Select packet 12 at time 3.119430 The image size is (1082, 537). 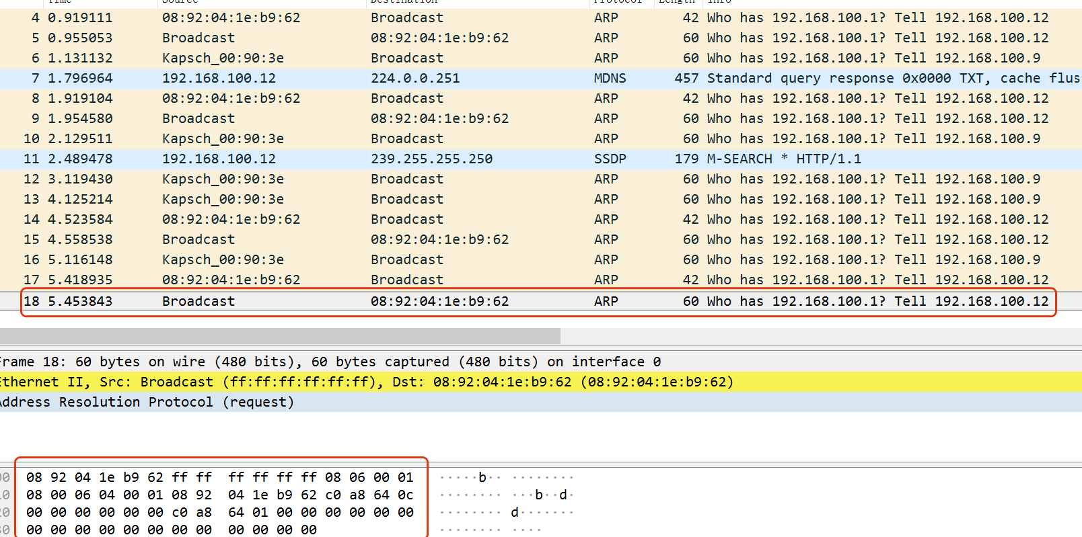coord(541,179)
